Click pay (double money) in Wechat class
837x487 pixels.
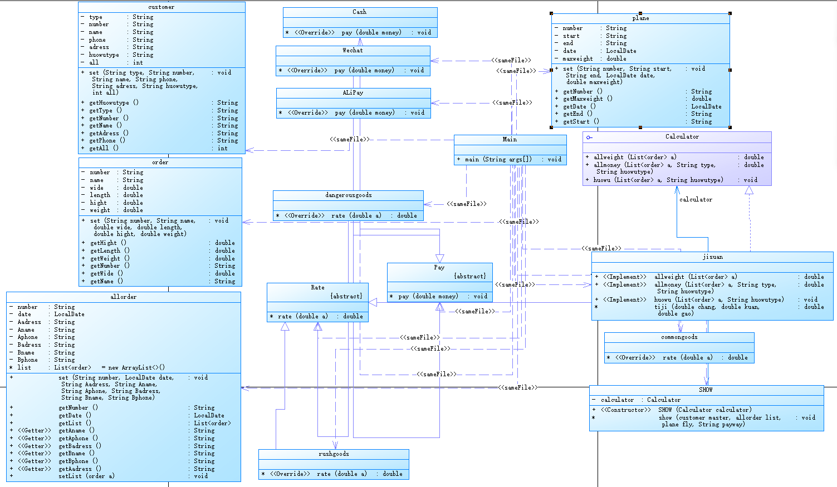pyautogui.click(x=351, y=70)
